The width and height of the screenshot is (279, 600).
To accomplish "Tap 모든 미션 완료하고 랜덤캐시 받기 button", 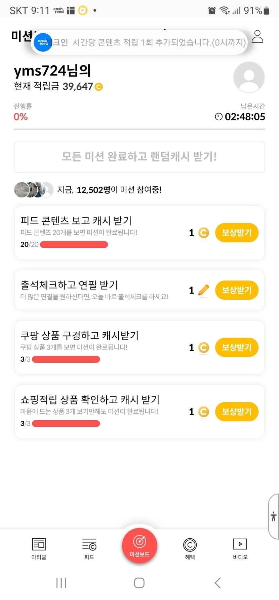I will [x=139, y=157].
